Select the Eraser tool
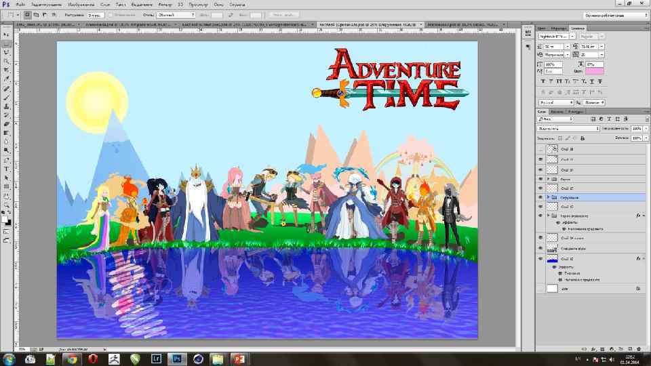 click(6, 124)
